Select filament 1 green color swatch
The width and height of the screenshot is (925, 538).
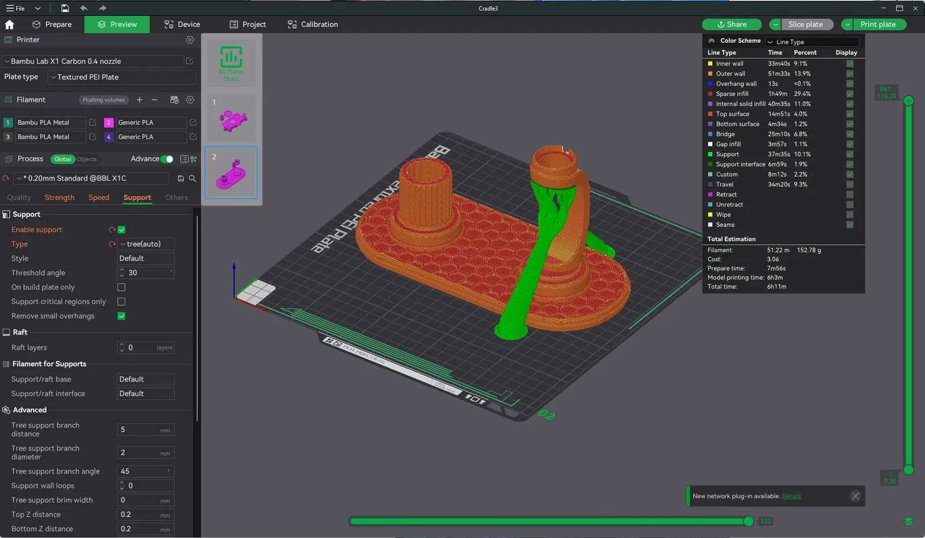(8, 123)
